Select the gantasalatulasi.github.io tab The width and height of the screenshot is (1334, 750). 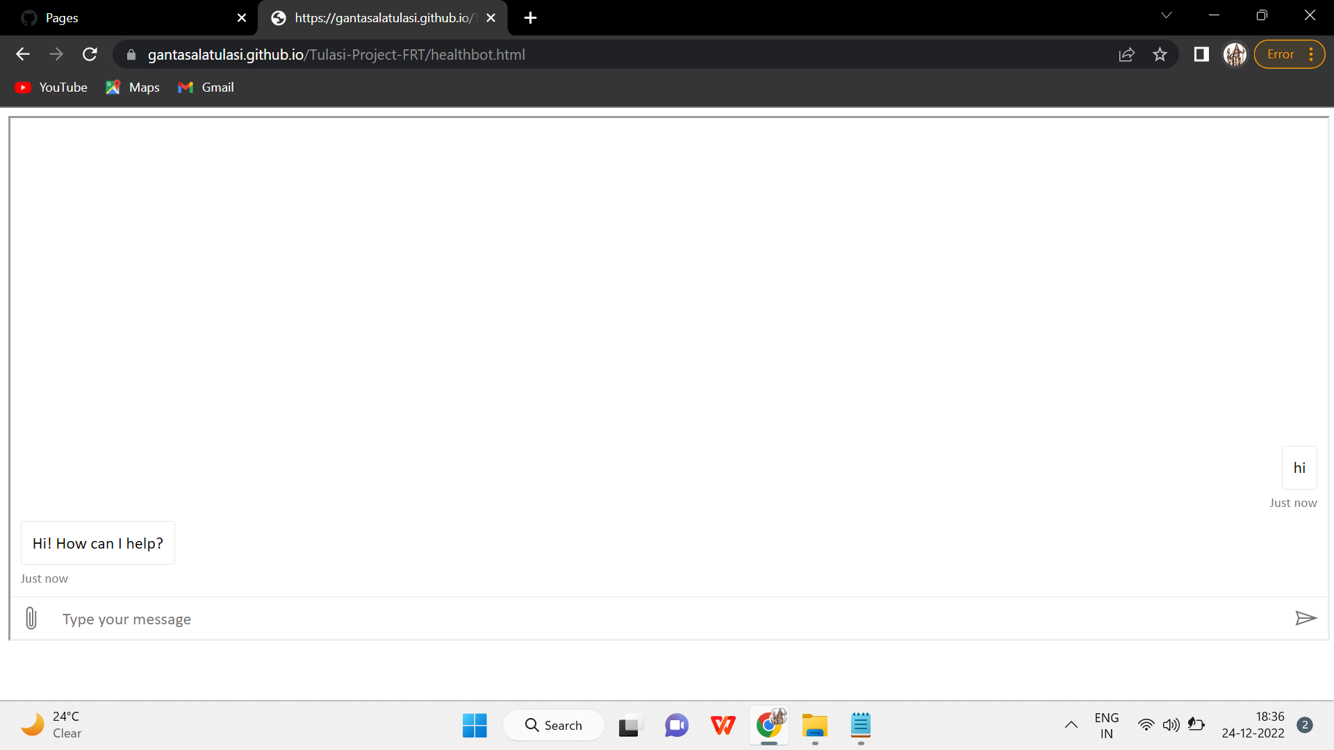click(382, 18)
